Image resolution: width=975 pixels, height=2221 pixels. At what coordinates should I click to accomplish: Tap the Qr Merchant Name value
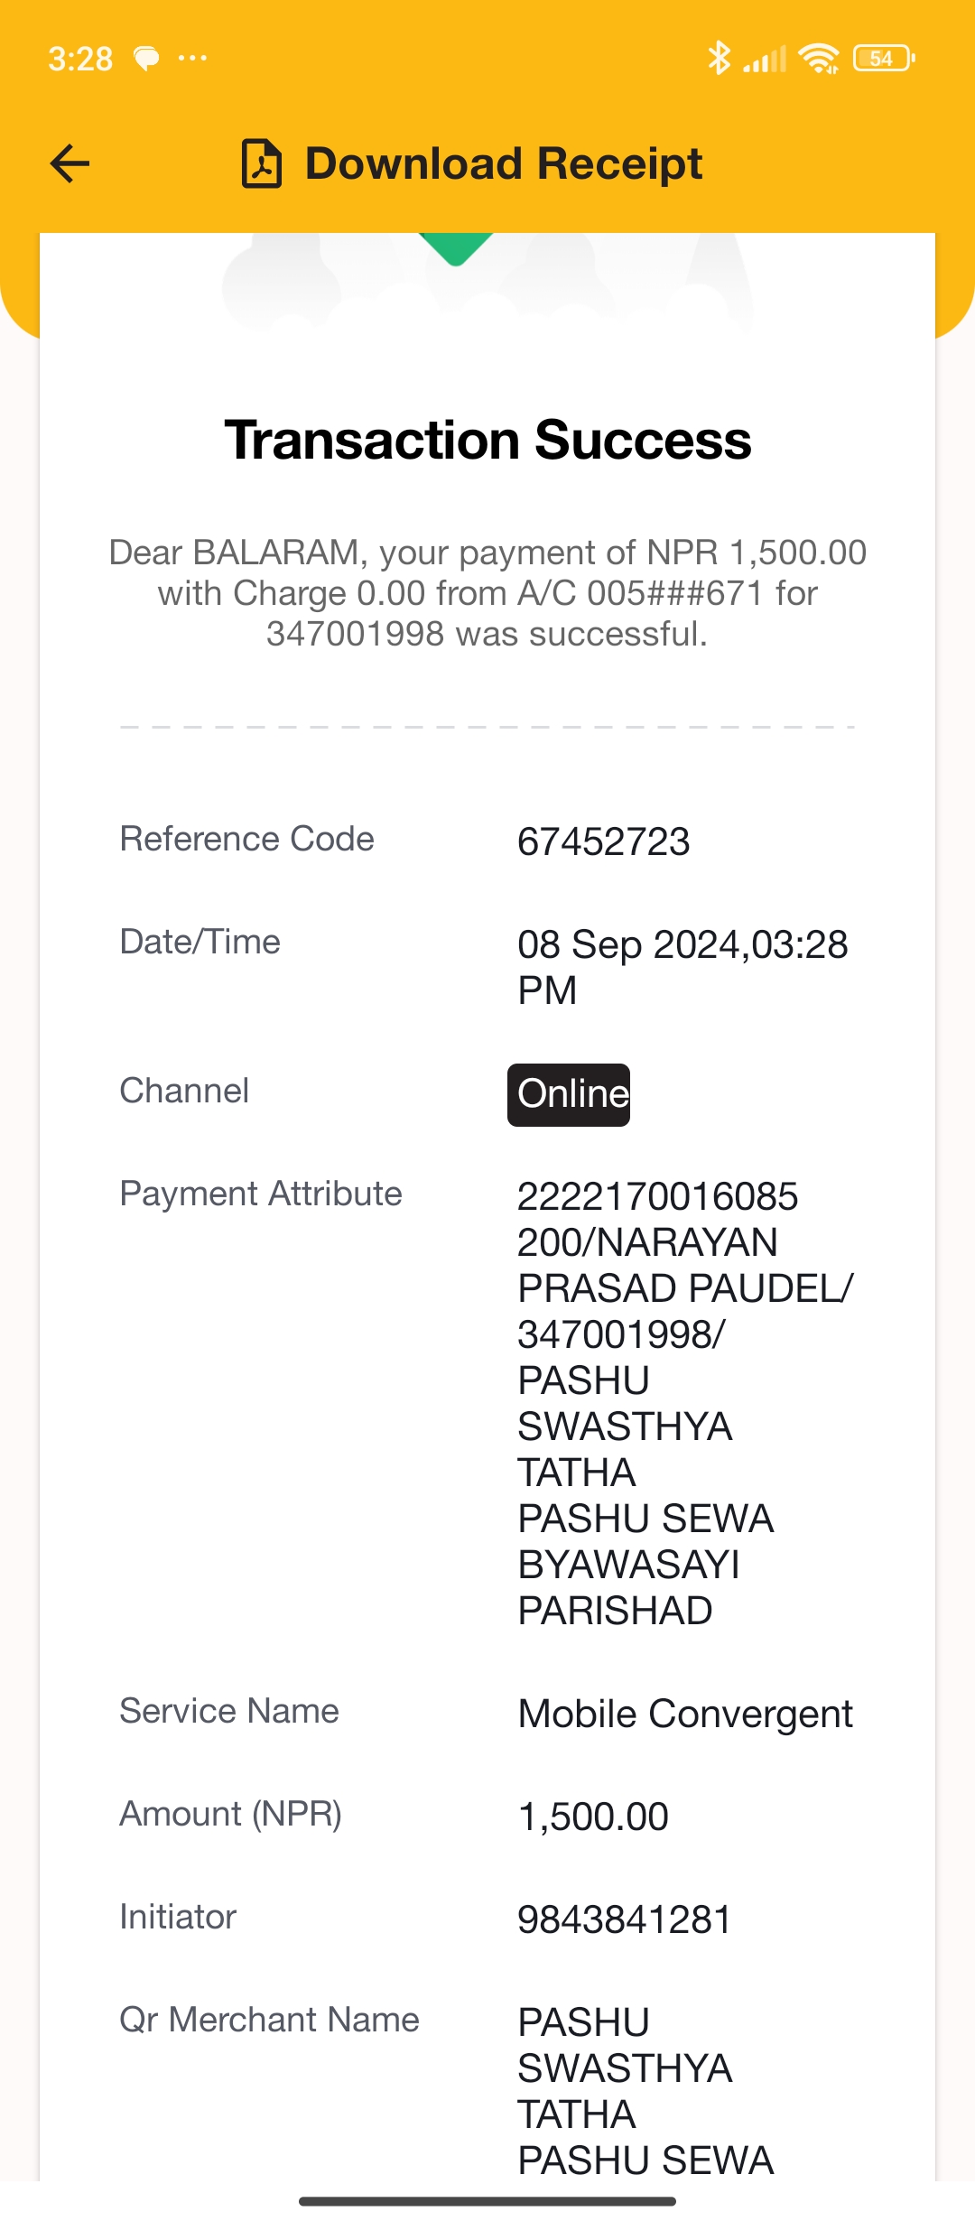click(x=645, y=2091)
